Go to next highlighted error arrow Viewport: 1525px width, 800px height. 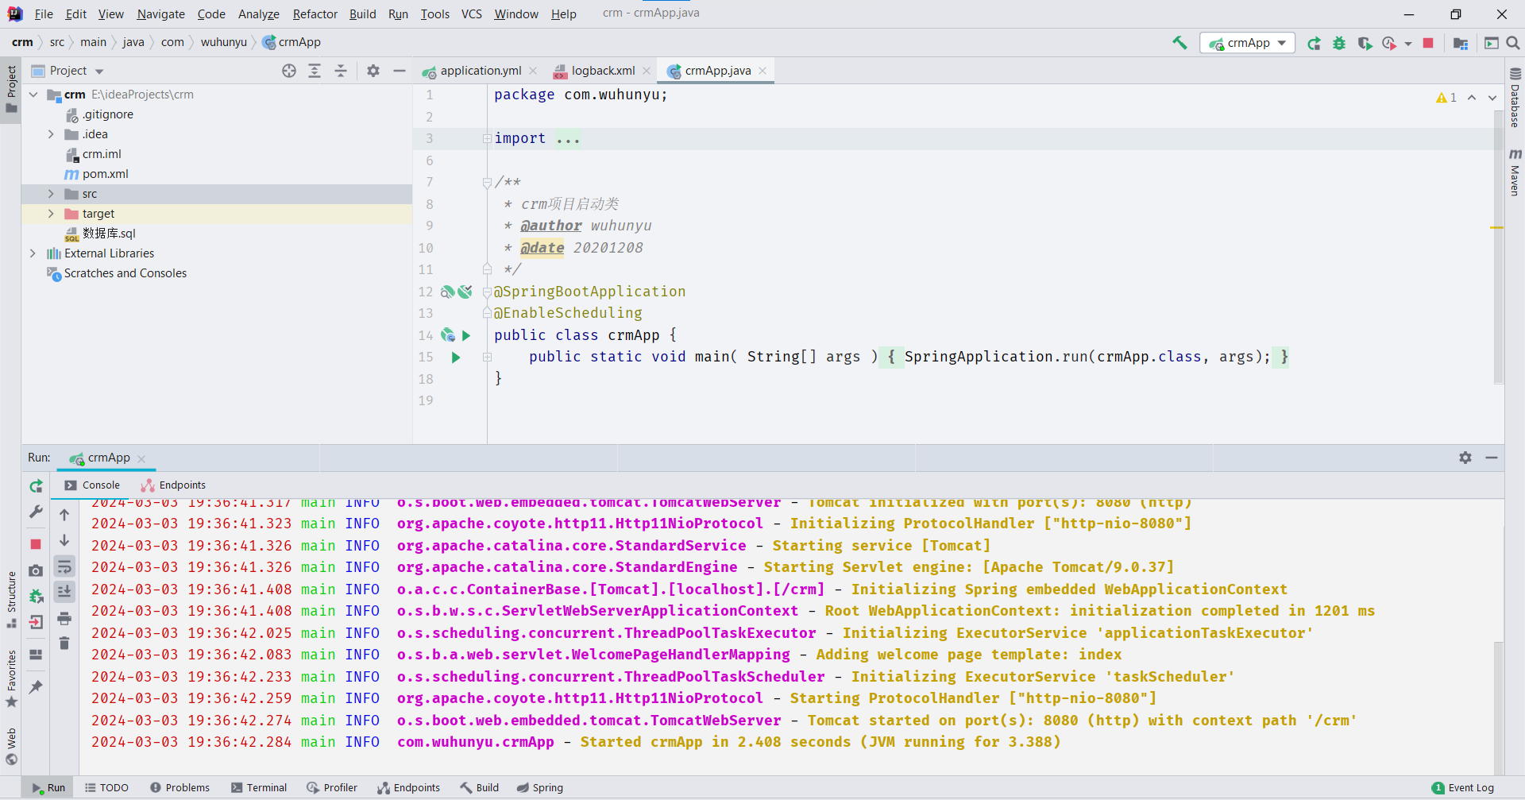[x=1492, y=98]
